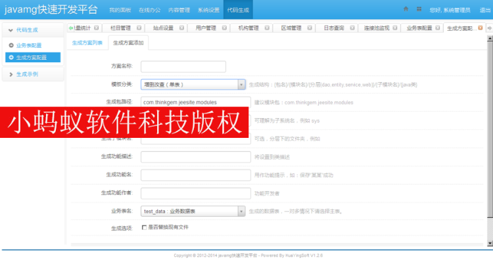Screen dimensions: 493x260
Task: Close the 业务表配置 tab
Action: (x=438, y=28)
